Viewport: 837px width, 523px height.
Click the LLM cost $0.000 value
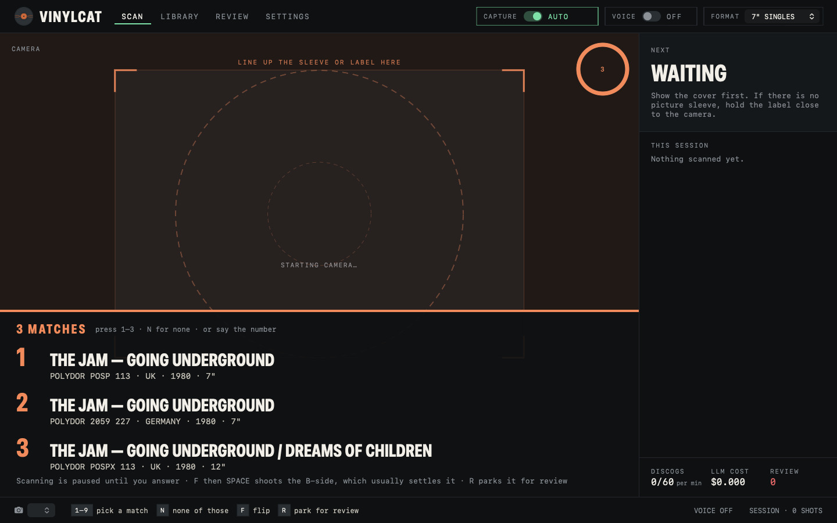click(x=728, y=482)
